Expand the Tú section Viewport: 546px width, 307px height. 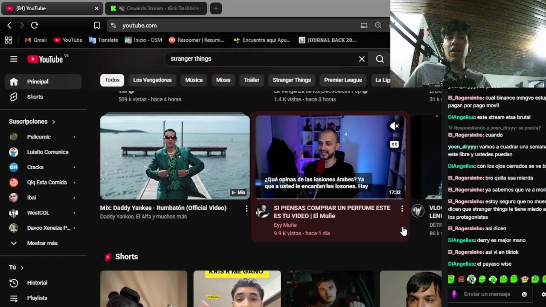click(x=16, y=267)
